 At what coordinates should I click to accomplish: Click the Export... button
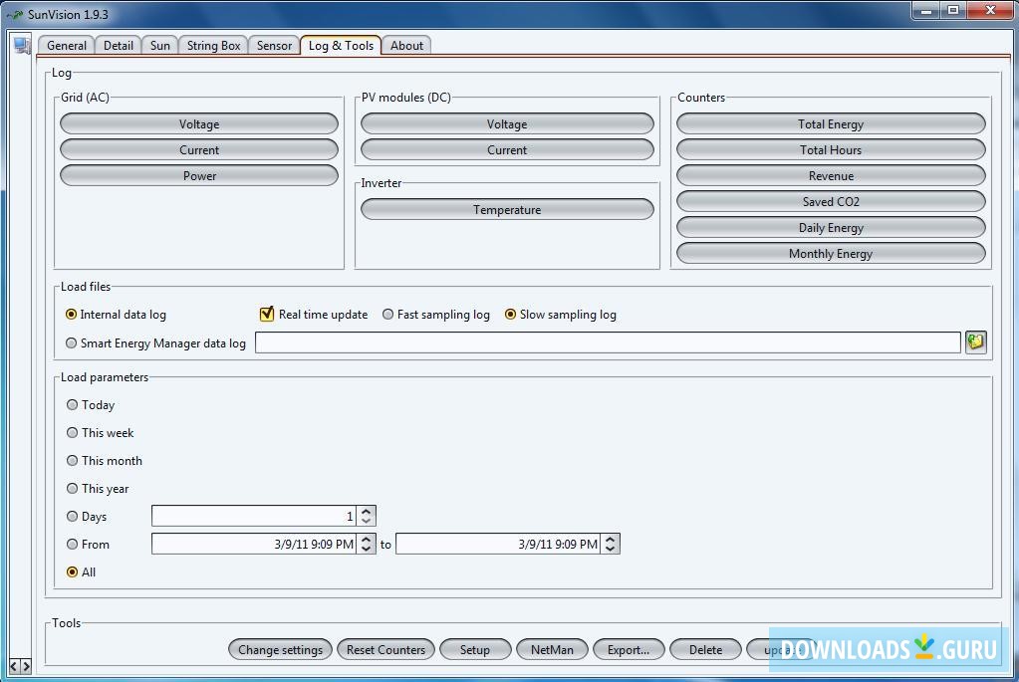pyautogui.click(x=629, y=649)
